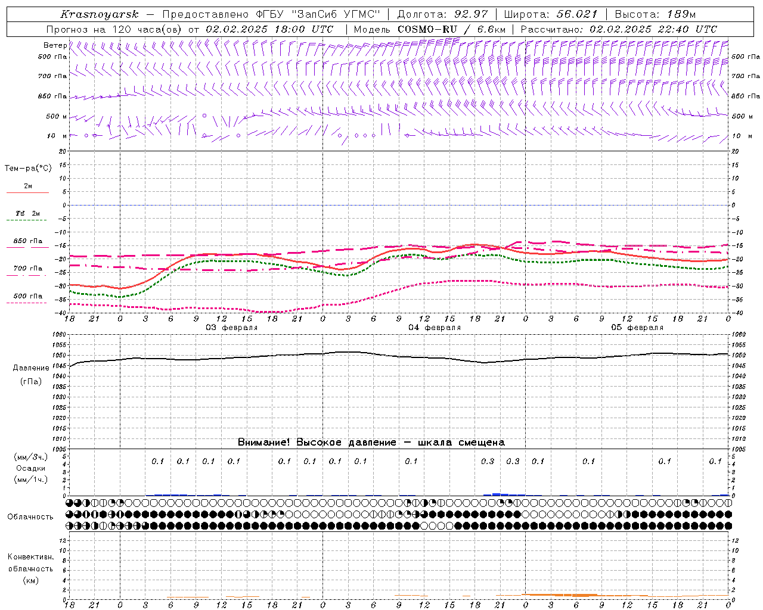
Task: Click the red solid 2м legend line
Action: click(27, 192)
